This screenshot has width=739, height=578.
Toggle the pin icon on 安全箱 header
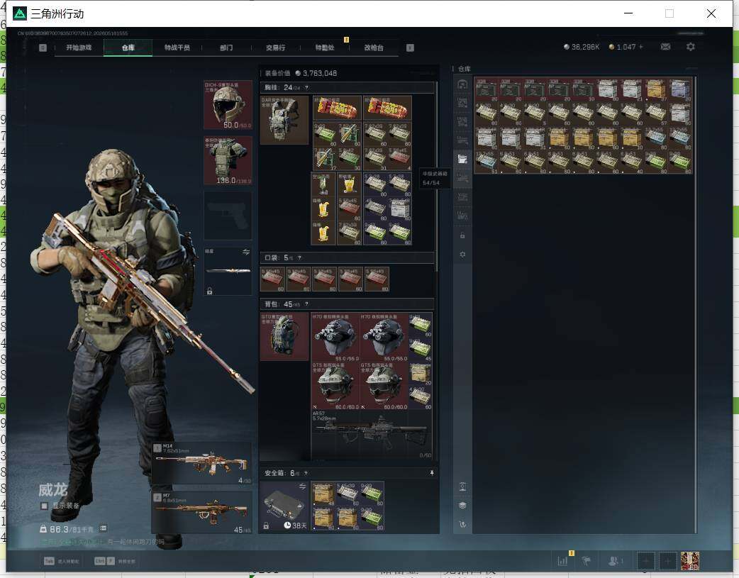432,473
